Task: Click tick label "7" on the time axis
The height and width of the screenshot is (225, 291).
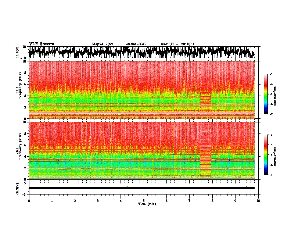Action: [190, 201]
